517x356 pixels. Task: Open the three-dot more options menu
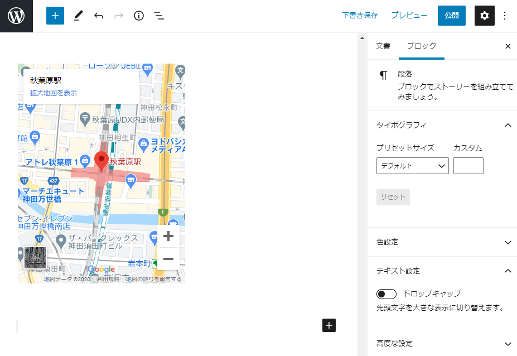pyautogui.click(x=505, y=16)
